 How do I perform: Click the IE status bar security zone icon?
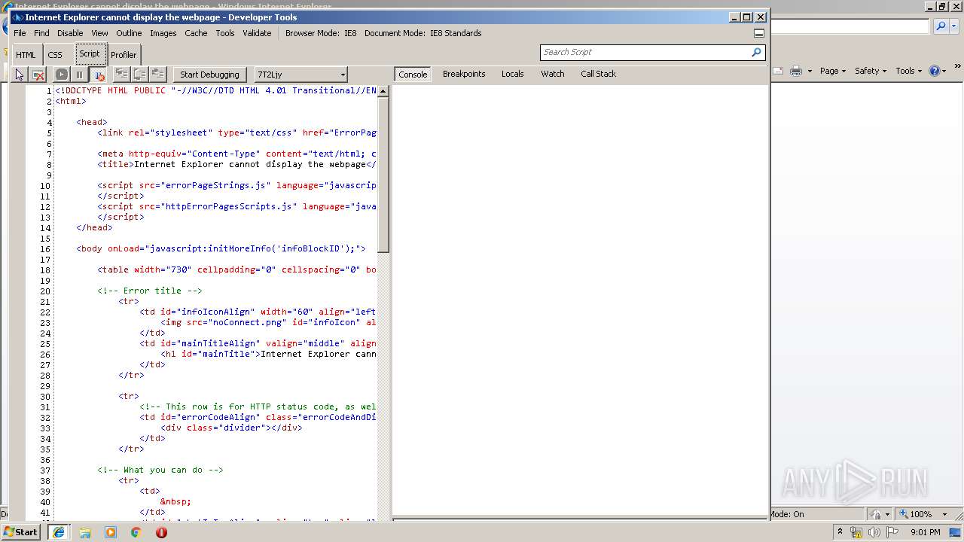876,514
